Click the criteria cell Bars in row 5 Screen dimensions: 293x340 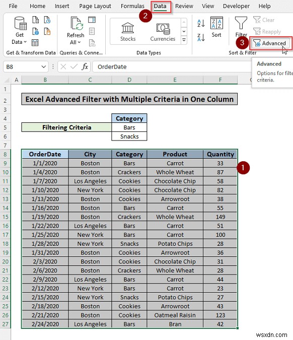(129, 127)
